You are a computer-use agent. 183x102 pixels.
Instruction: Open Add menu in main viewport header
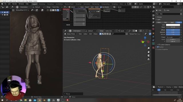coord(90,34)
